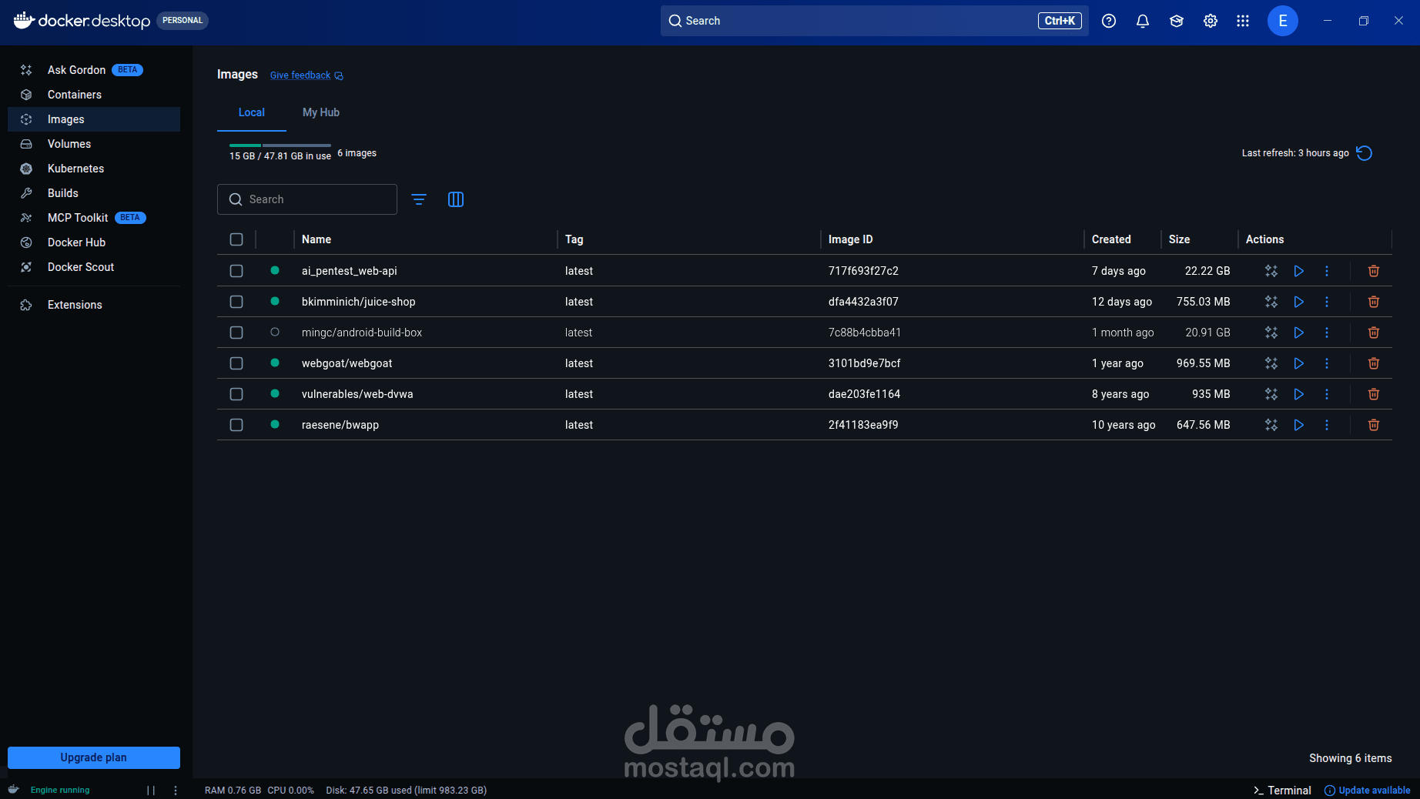Open the user account menu E
The width and height of the screenshot is (1420, 799).
pyautogui.click(x=1283, y=21)
